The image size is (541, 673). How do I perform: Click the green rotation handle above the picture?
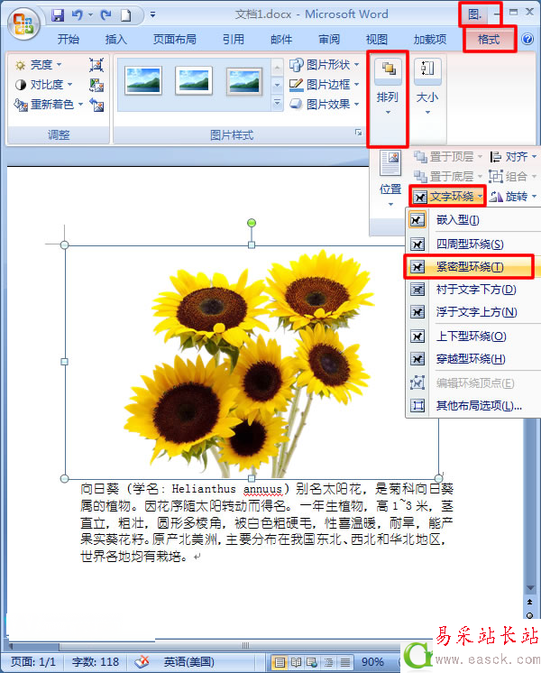coord(252,223)
